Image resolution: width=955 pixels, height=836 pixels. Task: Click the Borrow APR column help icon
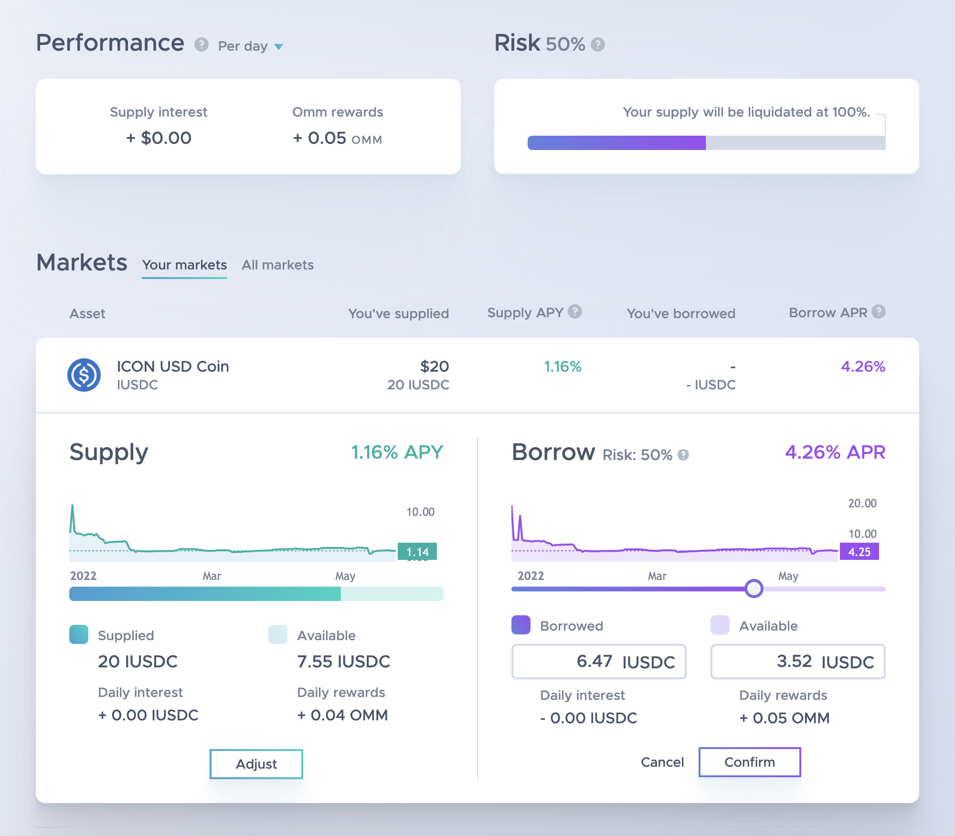tap(879, 311)
